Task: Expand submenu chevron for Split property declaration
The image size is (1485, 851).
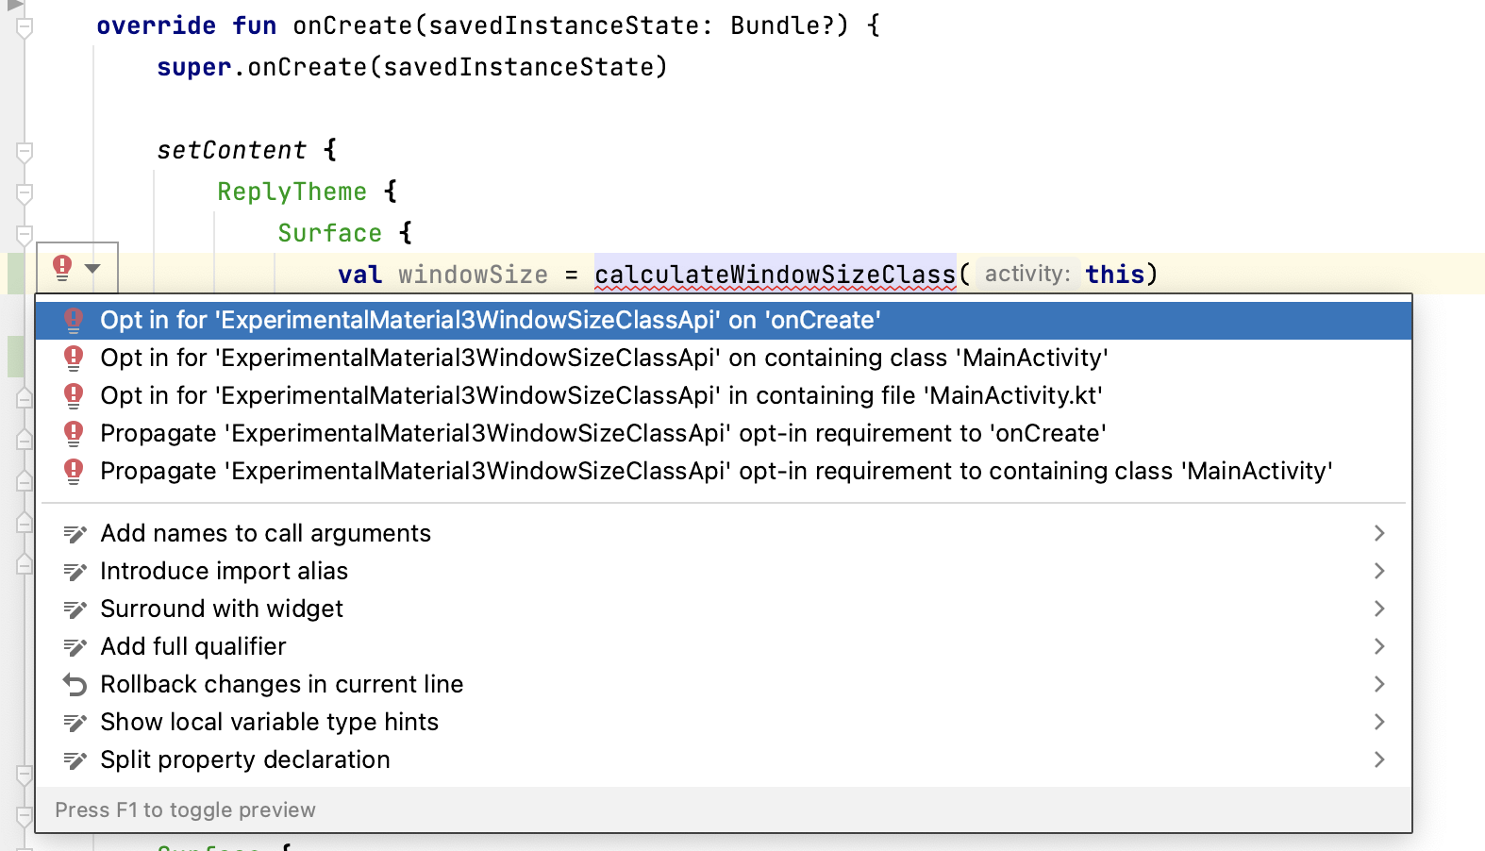Action: pyautogui.click(x=1379, y=760)
